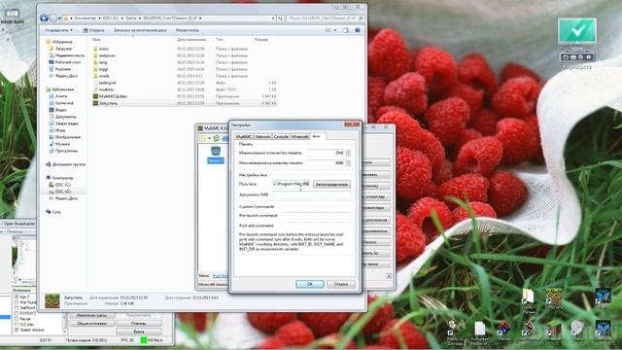Change view with Explorer view icon
This screenshot has height=350, width=622.
click(328, 30)
